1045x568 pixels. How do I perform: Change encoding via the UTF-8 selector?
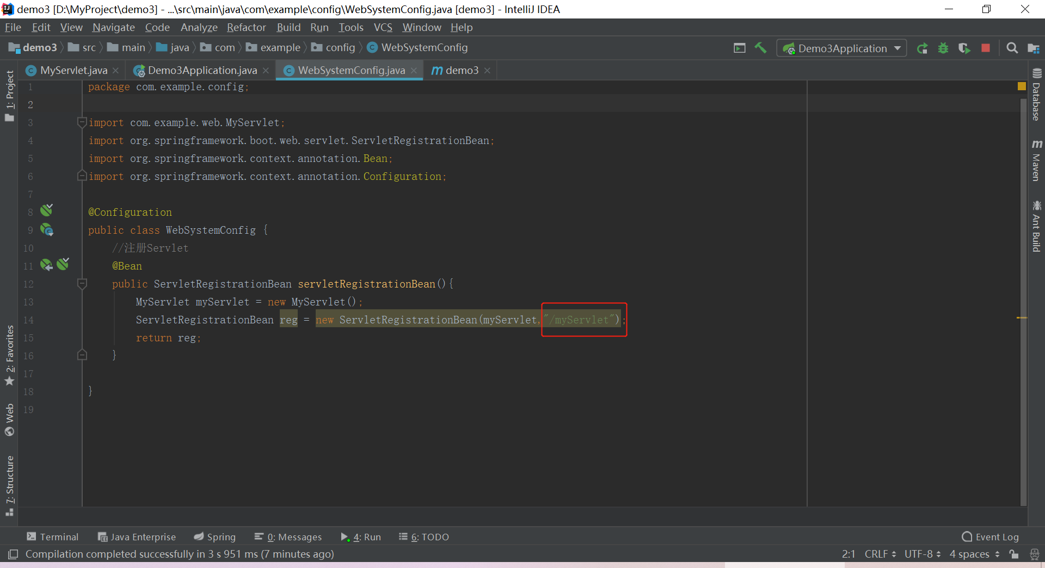(921, 554)
